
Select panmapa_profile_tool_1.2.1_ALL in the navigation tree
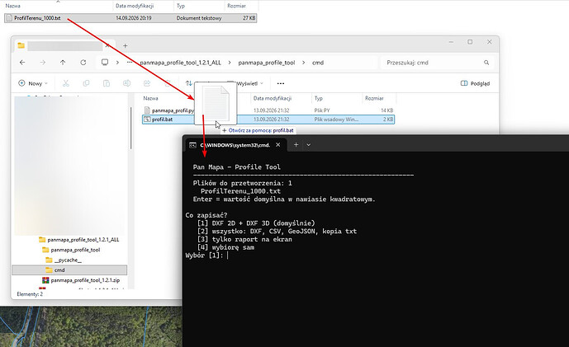coord(83,239)
